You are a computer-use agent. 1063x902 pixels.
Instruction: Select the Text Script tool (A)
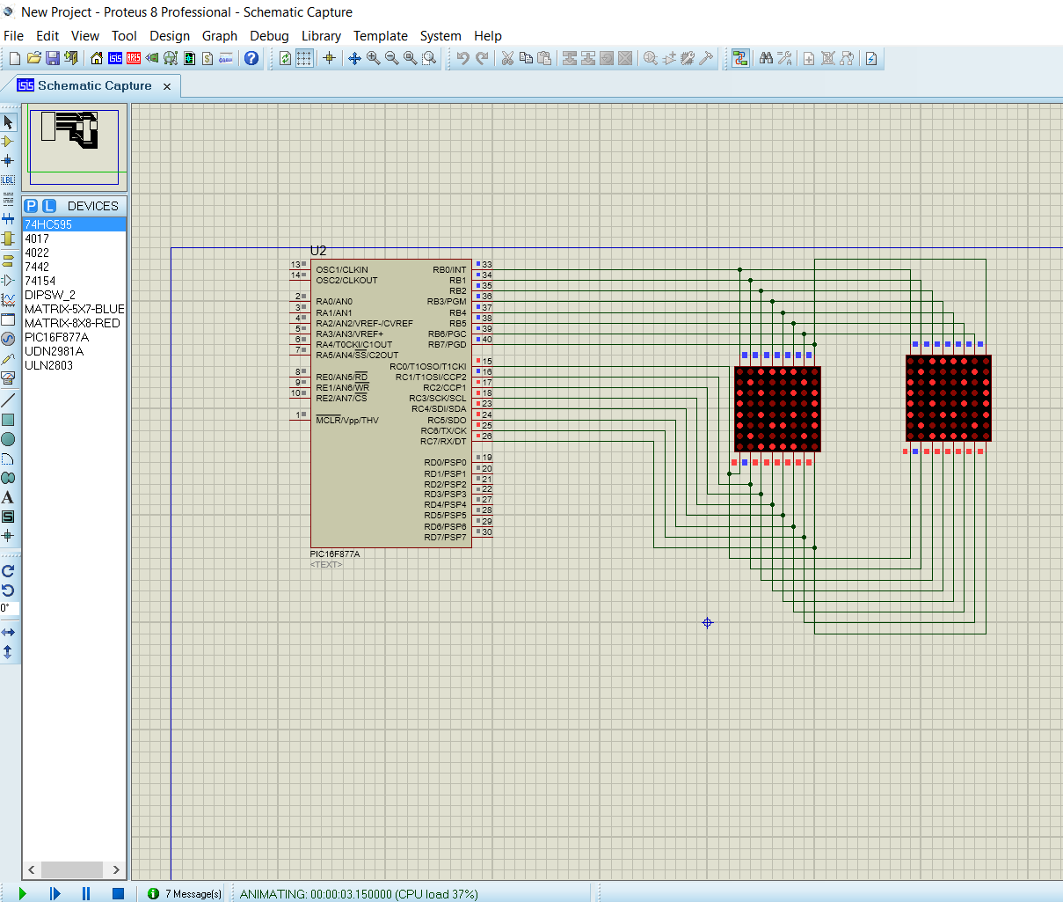pyautogui.click(x=8, y=497)
